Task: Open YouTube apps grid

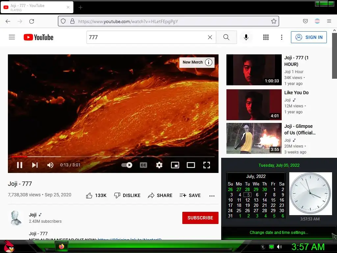Action: pos(266,37)
